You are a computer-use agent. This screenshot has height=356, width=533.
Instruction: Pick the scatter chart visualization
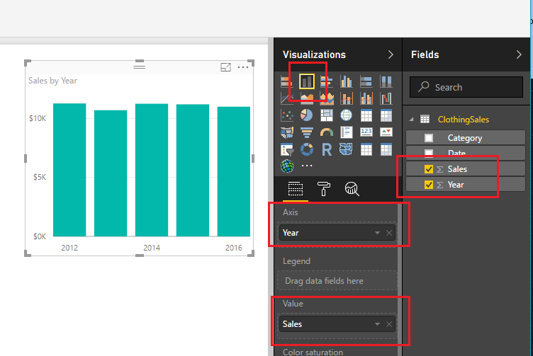point(287,115)
